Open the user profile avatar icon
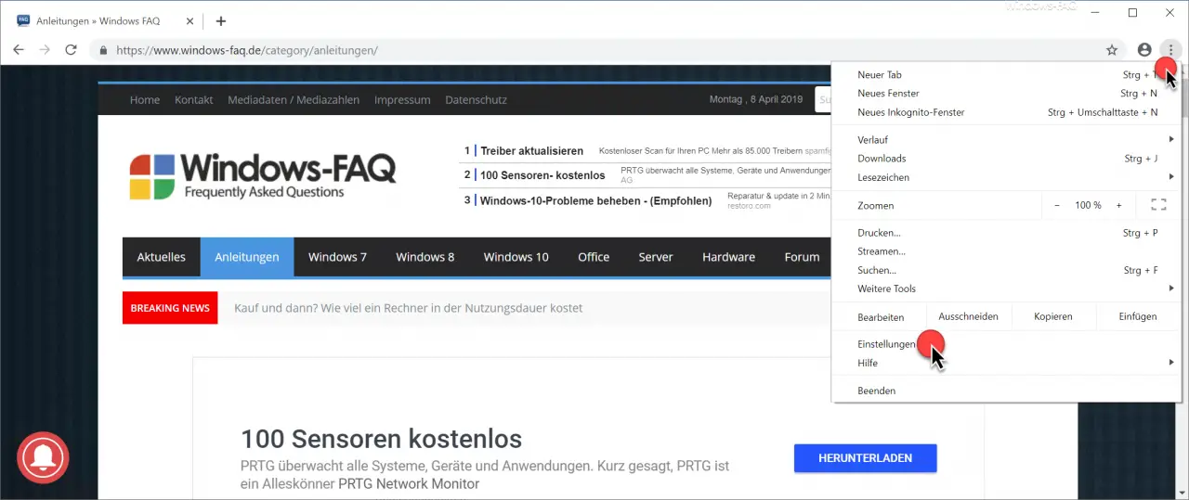The height and width of the screenshot is (500, 1189). pyautogui.click(x=1144, y=50)
